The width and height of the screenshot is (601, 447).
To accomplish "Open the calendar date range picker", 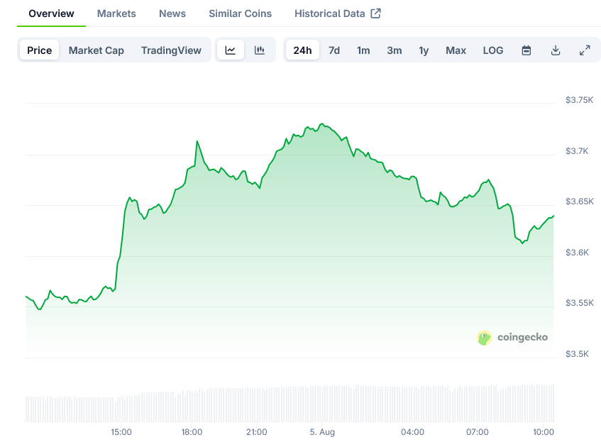I will pyautogui.click(x=526, y=50).
